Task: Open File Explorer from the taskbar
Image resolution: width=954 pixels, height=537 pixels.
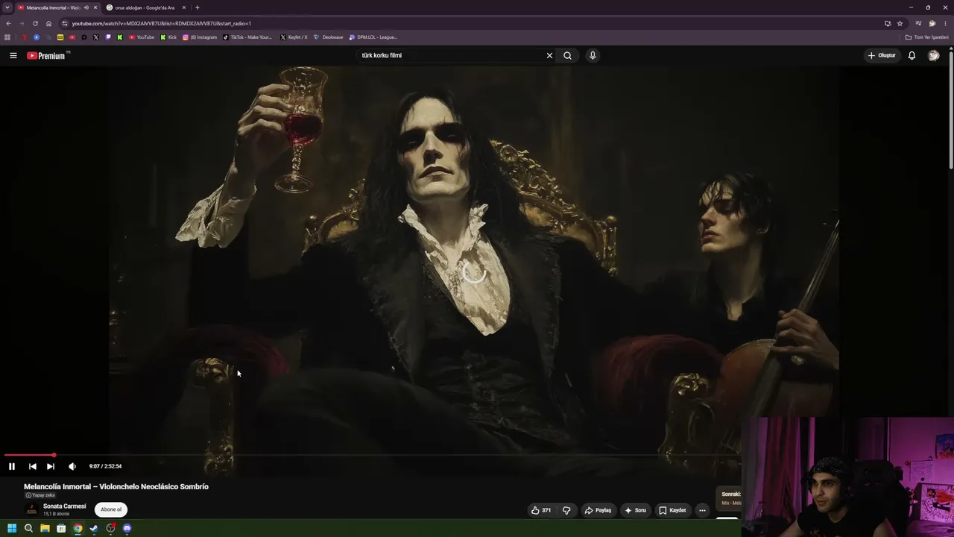Action: pos(45,529)
